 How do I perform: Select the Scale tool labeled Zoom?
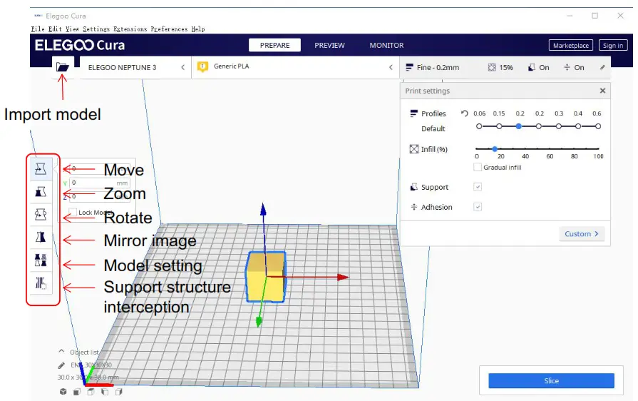[x=41, y=192]
